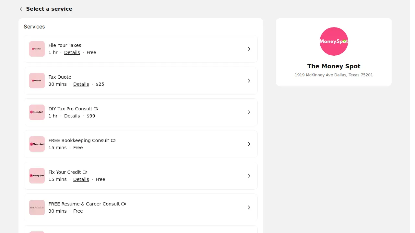The width and height of the screenshot is (415, 233).
Task: Select the Tax Quote service title
Action: 60,77
